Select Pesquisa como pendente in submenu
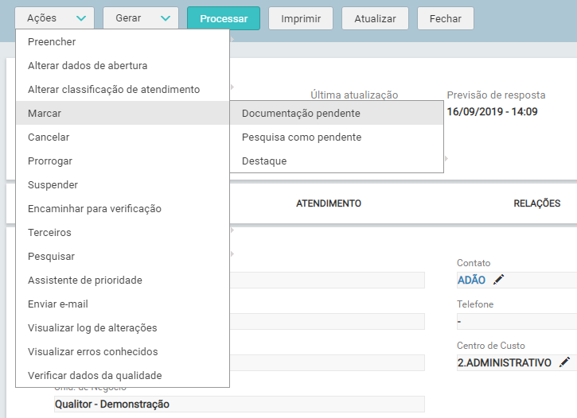The width and height of the screenshot is (577, 418). (337, 137)
